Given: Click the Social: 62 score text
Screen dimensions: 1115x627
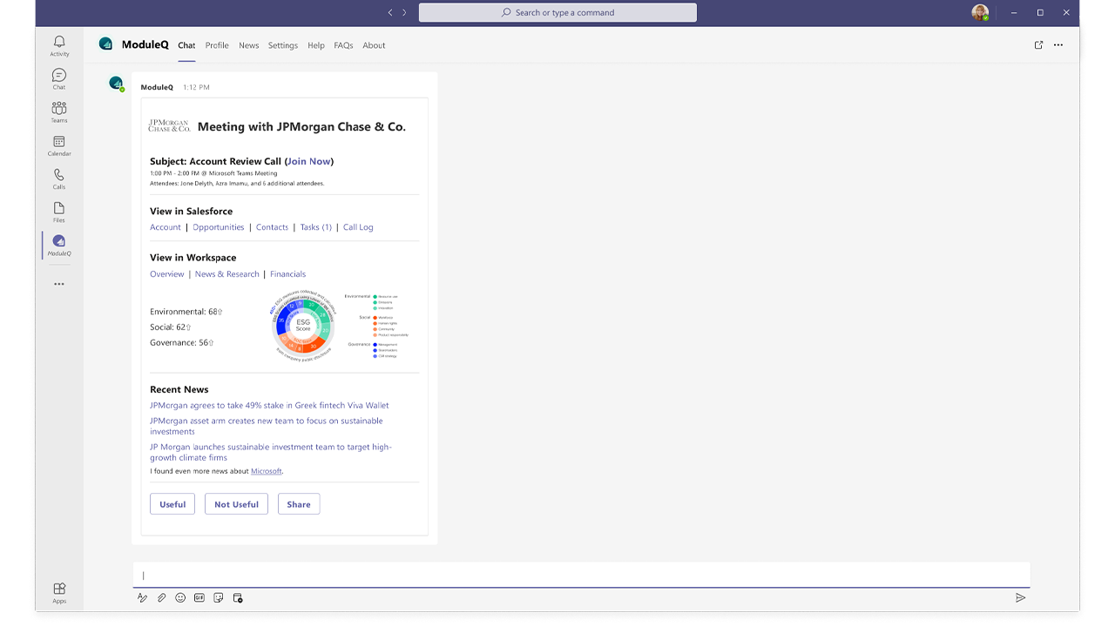Looking at the screenshot, I should tap(171, 327).
